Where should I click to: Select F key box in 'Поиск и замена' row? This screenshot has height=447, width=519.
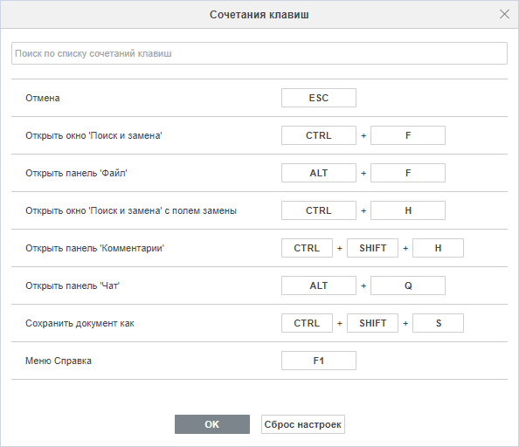(408, 135)
